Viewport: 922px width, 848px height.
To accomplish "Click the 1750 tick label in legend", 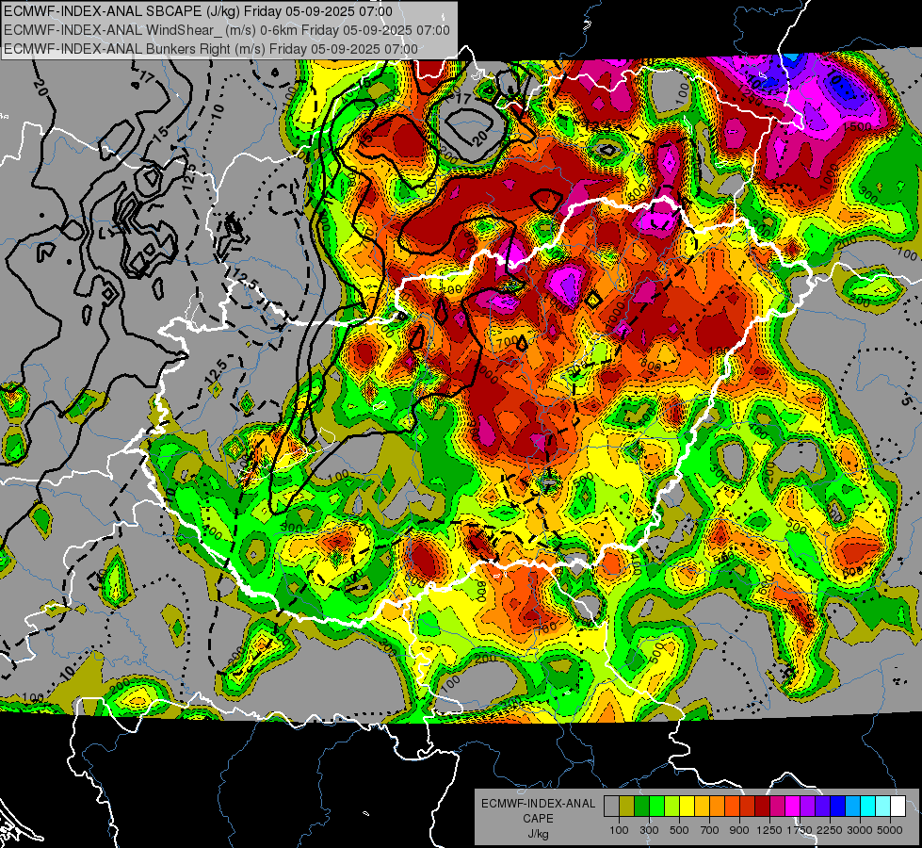I will tap(800, 830).
